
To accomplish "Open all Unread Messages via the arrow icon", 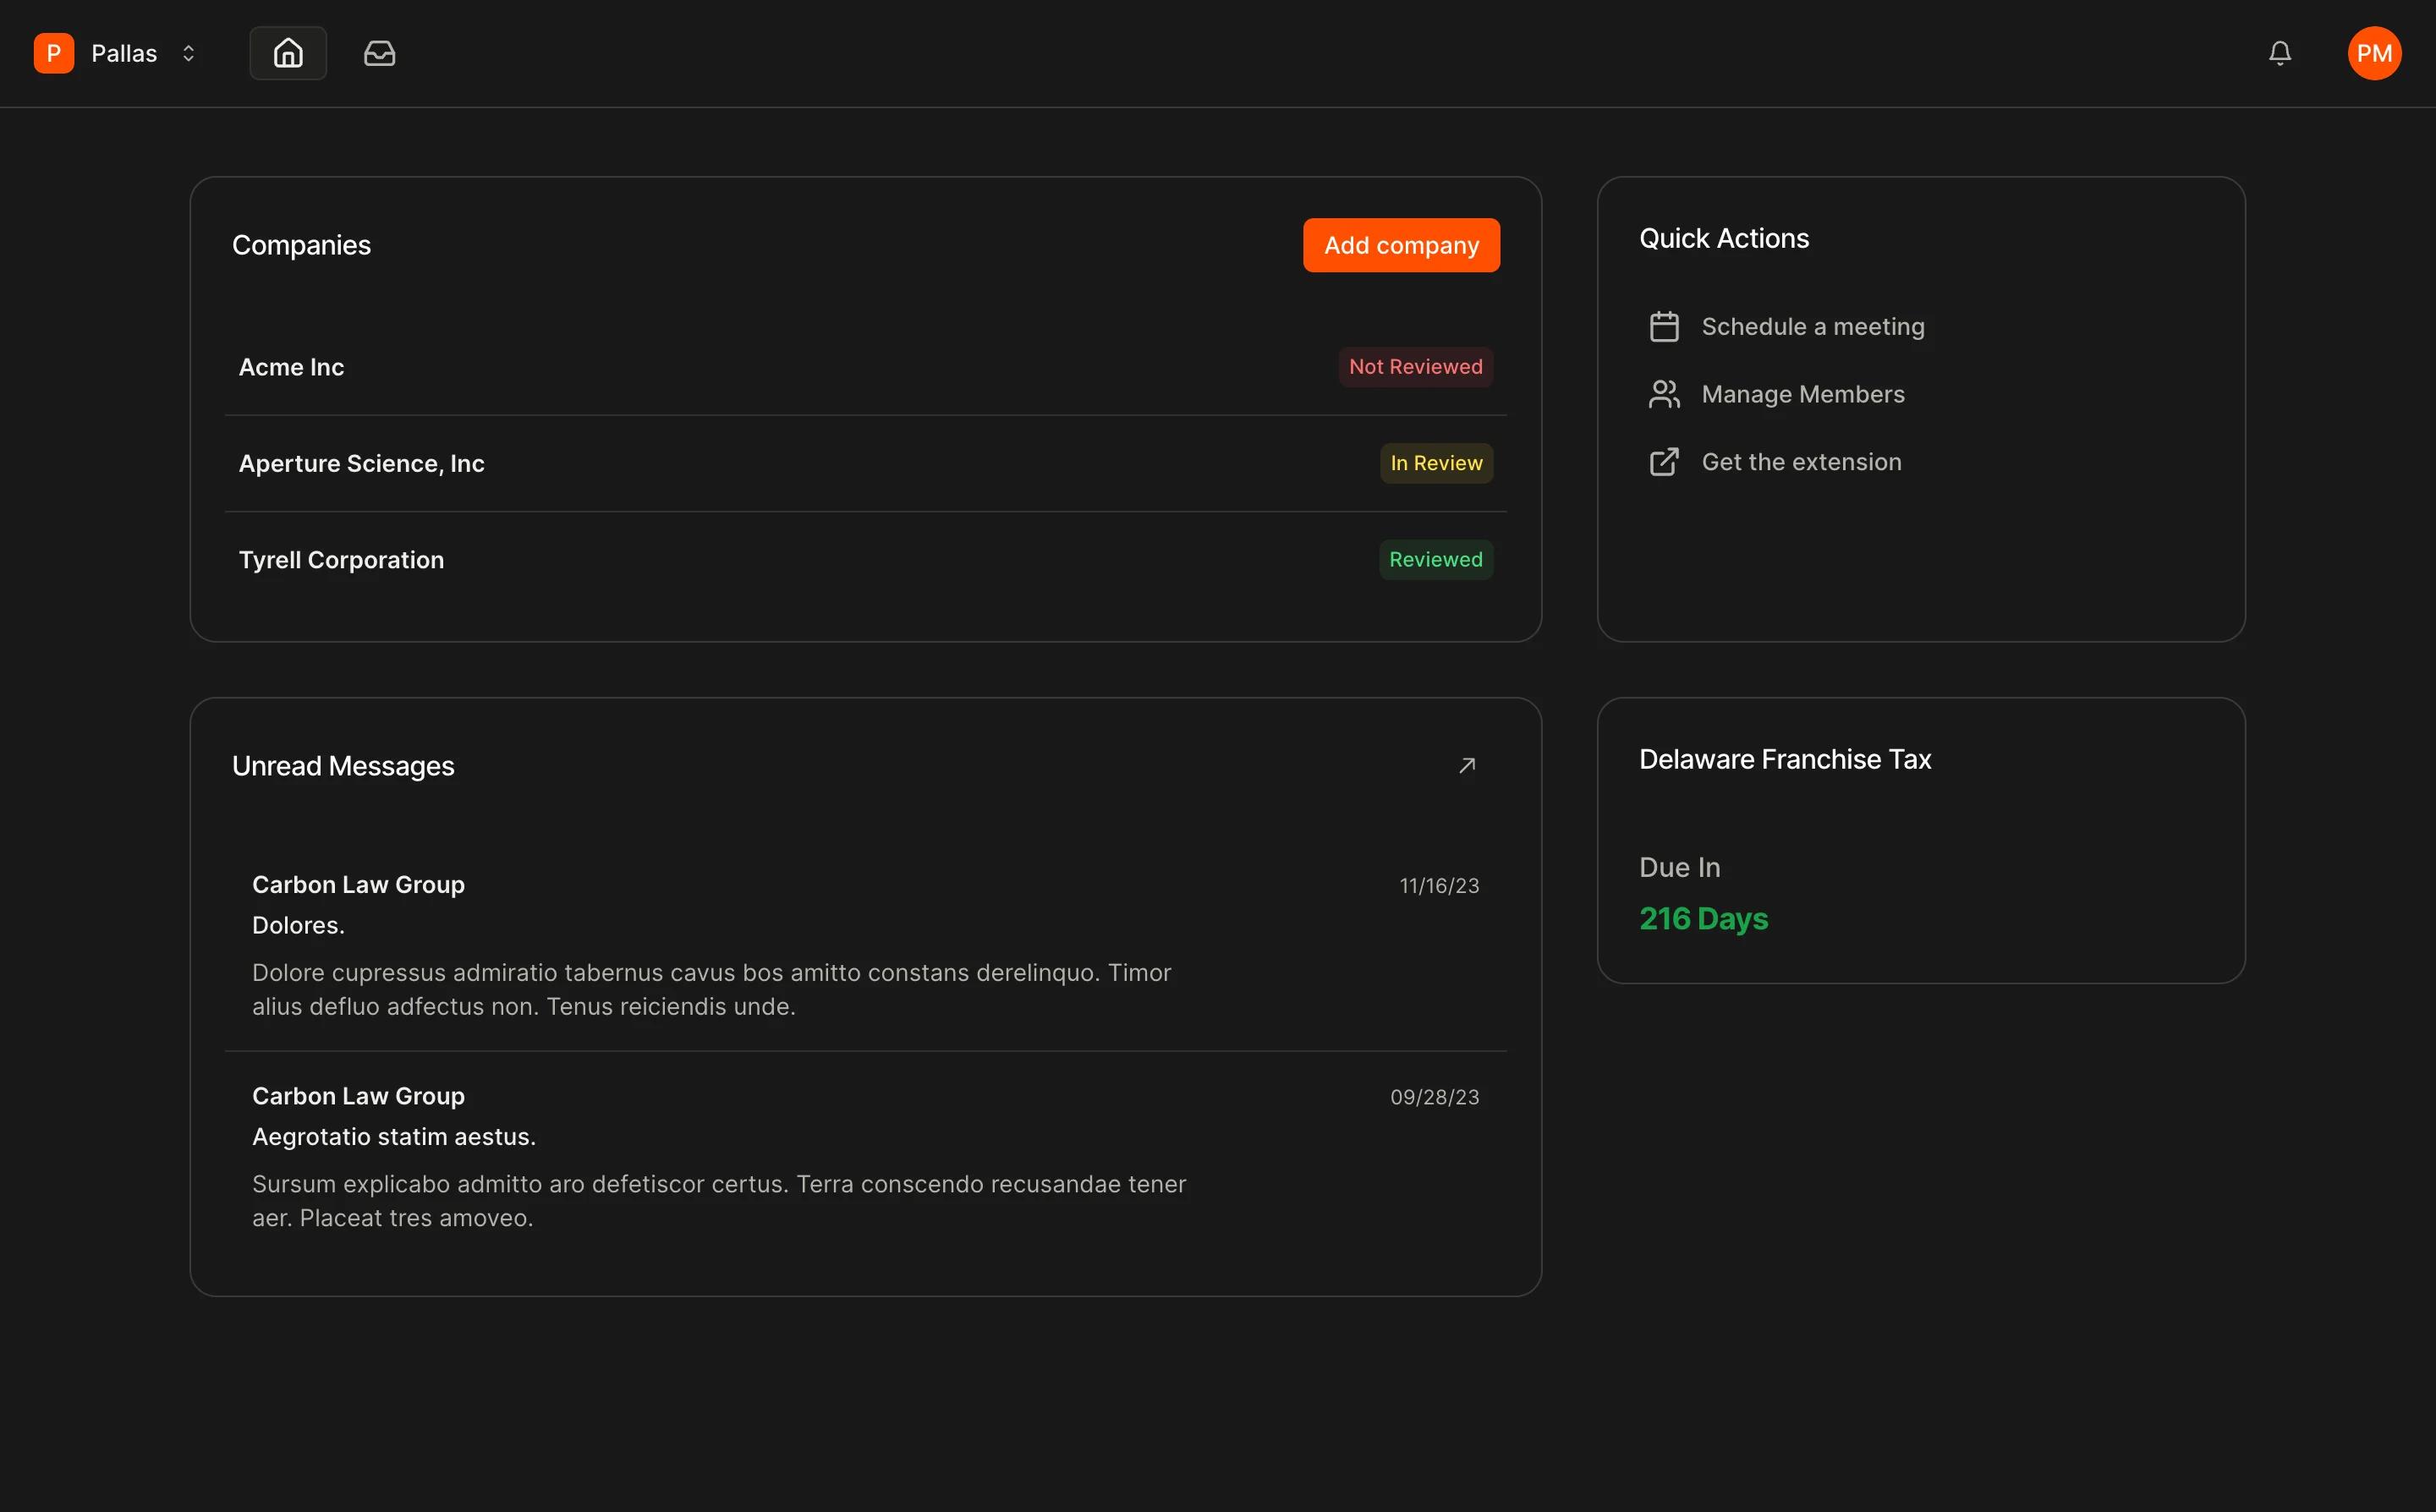I will (x=1467, y=765).
